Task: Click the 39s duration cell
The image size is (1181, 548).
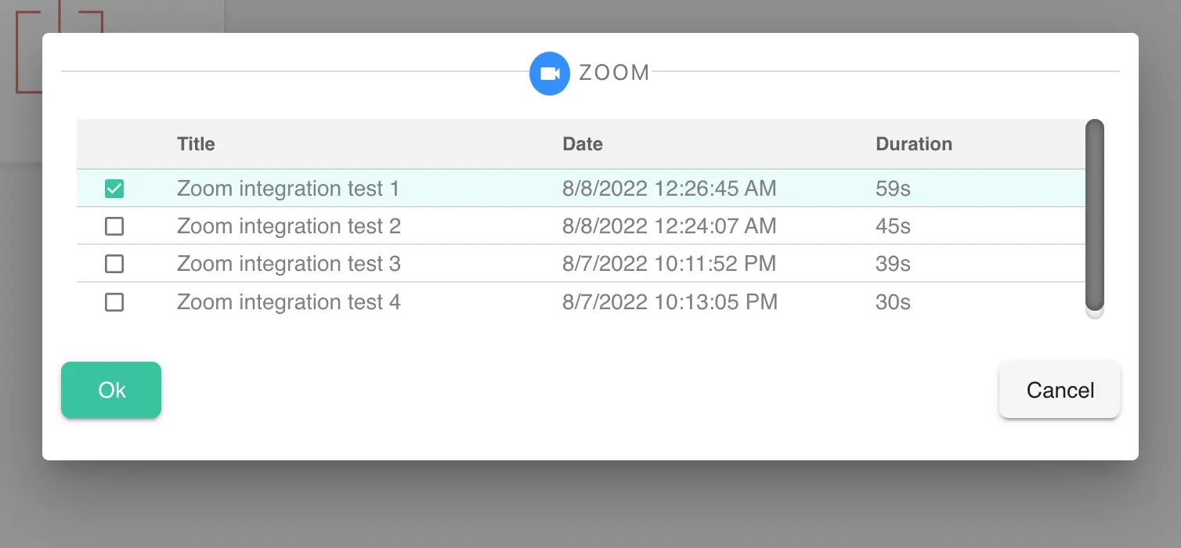Action: [x=893, y=264]
